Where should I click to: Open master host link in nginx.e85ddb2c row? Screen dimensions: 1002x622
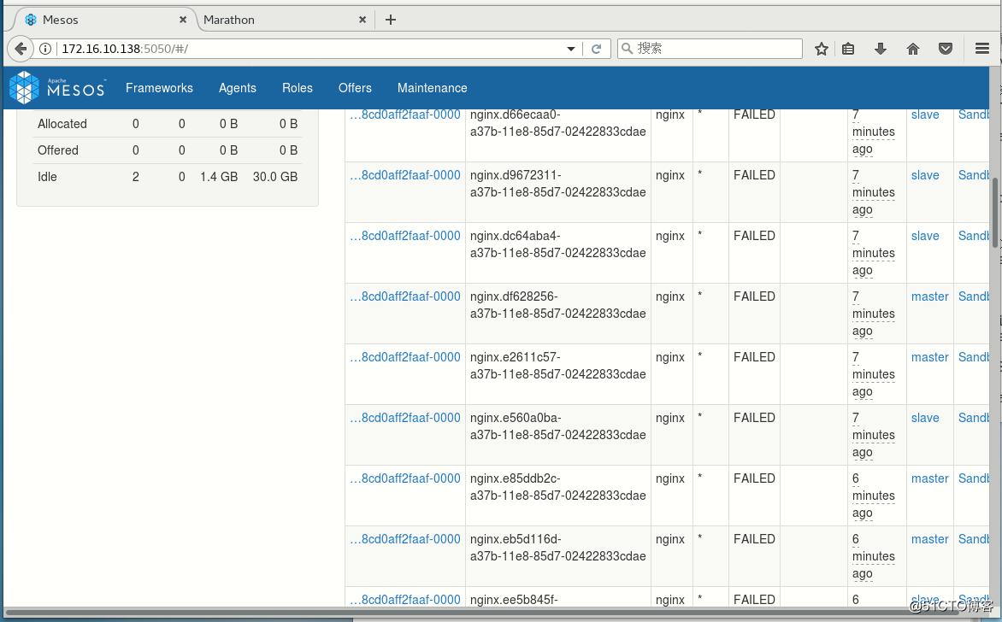pos(930,478)
